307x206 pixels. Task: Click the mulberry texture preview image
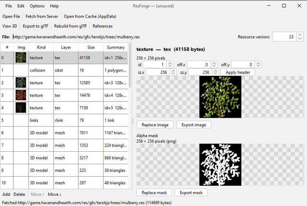point(220,97)
